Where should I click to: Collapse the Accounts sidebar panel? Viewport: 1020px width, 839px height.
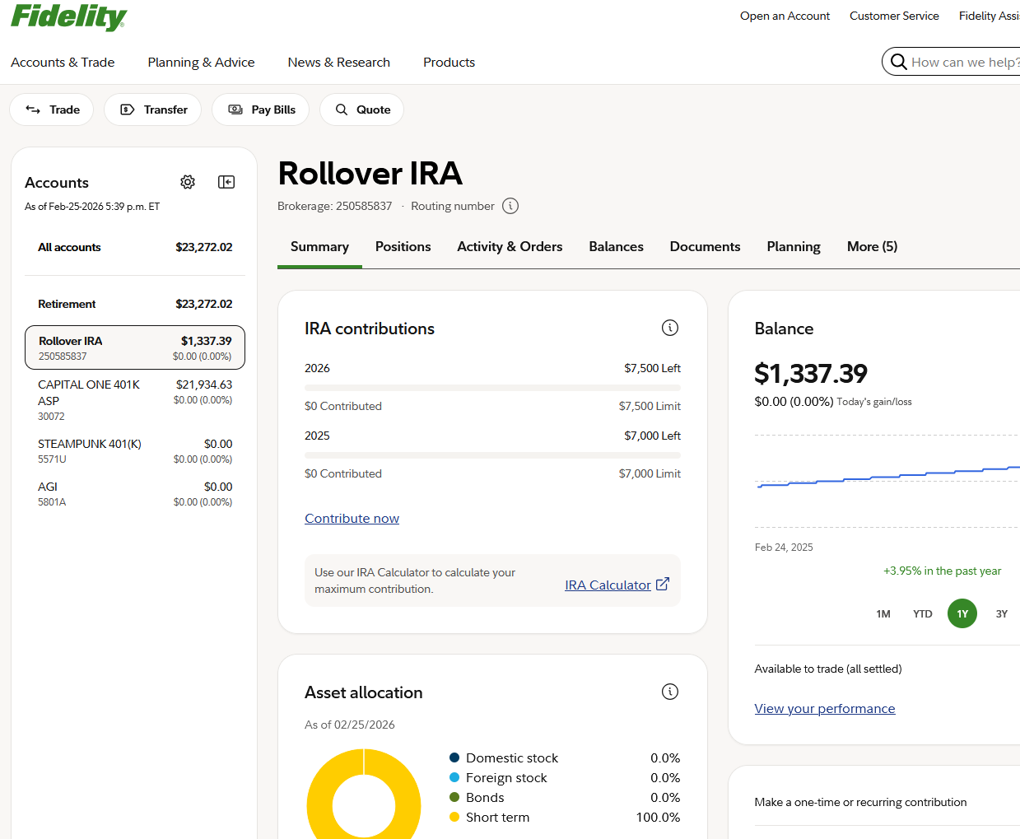226,182
